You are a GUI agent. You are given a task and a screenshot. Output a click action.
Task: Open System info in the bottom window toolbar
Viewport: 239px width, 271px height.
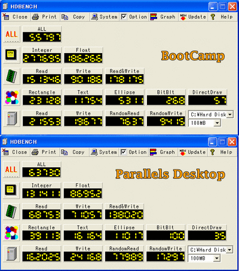[104, 152]
